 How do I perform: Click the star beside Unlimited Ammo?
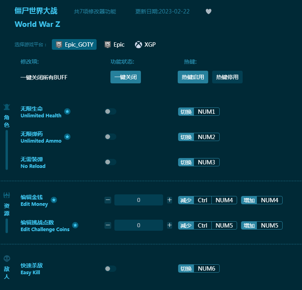[67, 137]
